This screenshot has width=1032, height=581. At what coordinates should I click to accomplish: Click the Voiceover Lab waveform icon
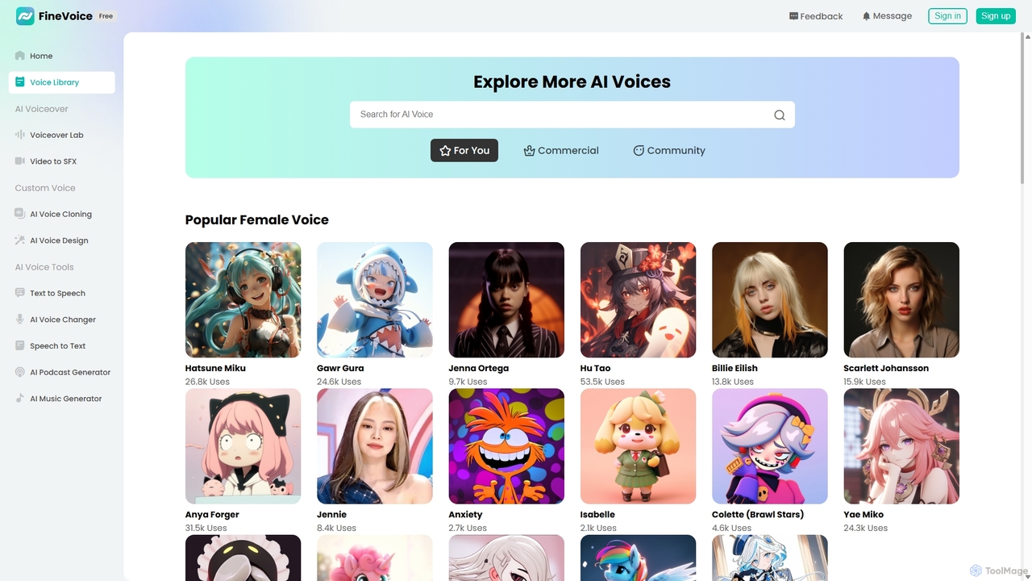20,135
